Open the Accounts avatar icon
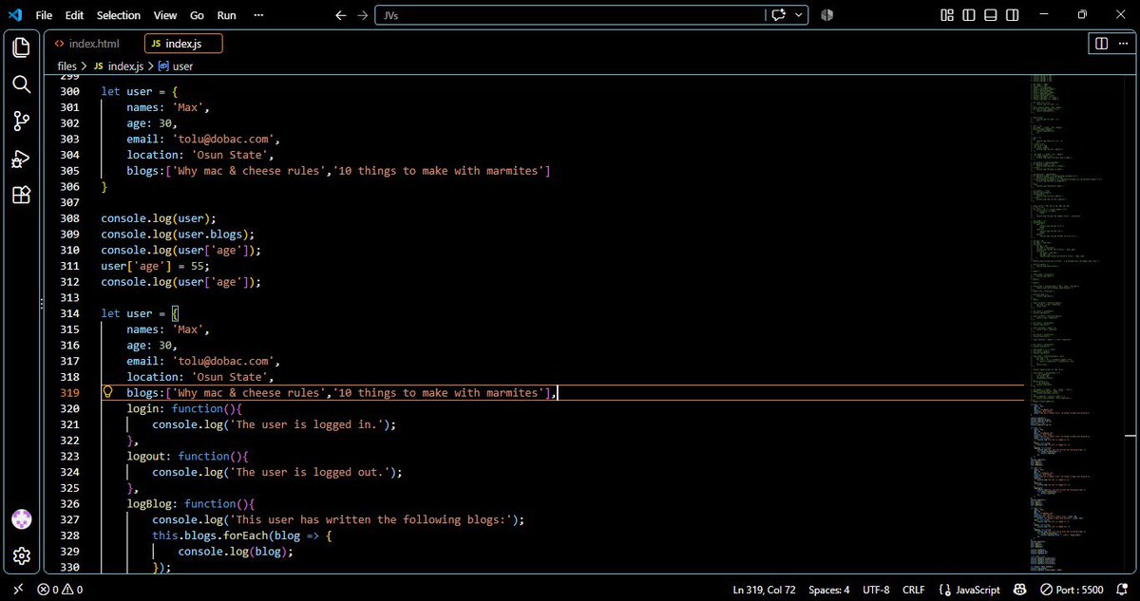This screenshot has height=601, width=1140. click(x=21, y=519)
